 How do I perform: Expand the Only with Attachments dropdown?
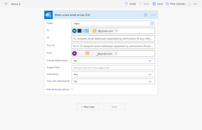tap(150, 81)
